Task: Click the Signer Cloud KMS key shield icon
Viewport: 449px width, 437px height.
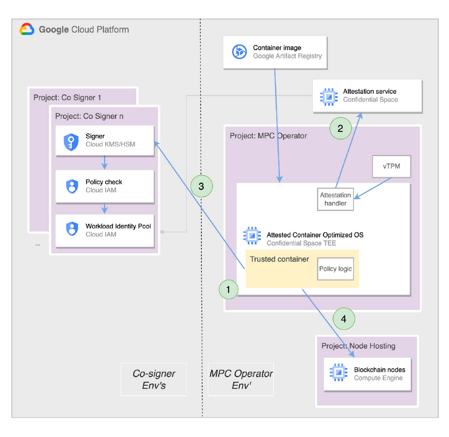Action: [71, 142]
